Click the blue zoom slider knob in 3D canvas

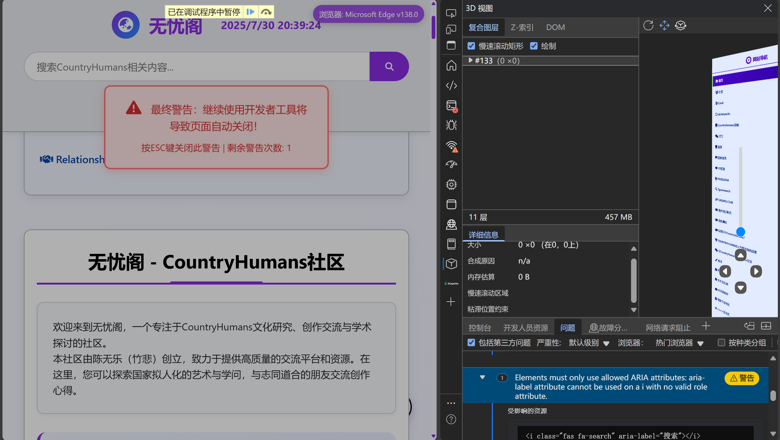click(x=741, y=232)
